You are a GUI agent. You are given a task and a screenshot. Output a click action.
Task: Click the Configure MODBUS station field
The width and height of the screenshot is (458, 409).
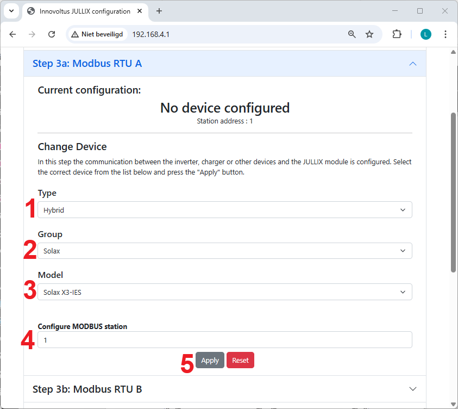click(225, 340)
